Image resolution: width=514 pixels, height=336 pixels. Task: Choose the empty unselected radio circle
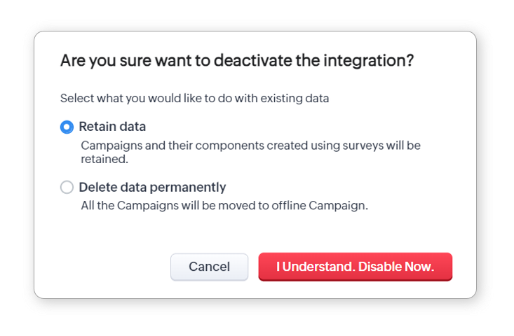point(67,188)
